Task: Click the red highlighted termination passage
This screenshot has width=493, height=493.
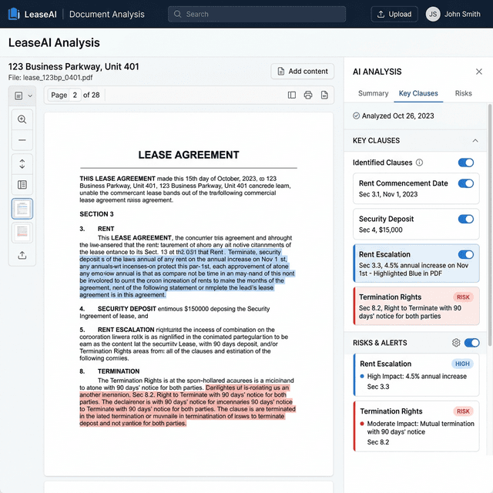Action: [187, 406]
